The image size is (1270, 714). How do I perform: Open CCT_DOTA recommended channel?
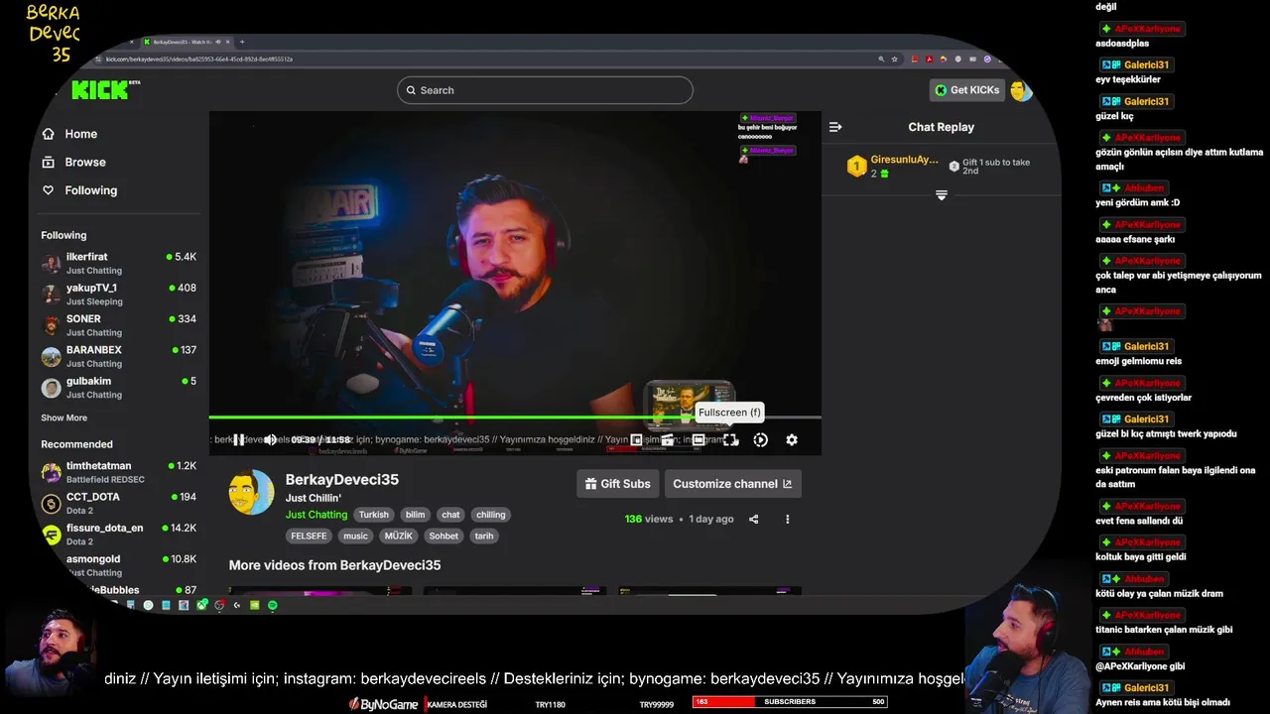pyautogui.click(x=119, y=503)
